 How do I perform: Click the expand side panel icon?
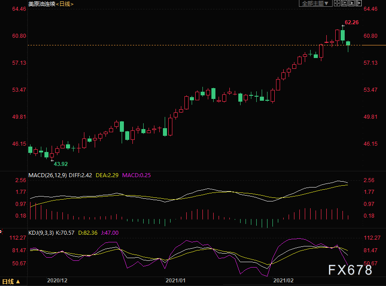[359, 3]
